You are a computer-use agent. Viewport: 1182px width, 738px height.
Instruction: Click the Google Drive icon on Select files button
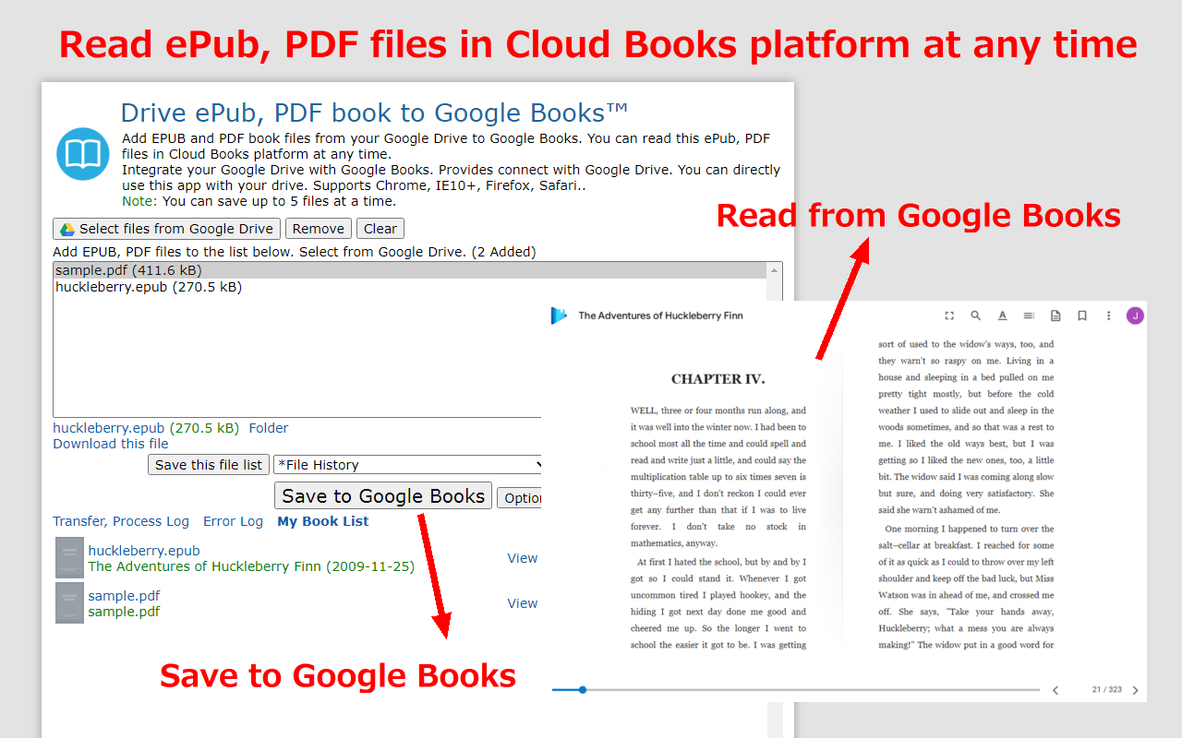pyautogui.click(x=67, y=229)
